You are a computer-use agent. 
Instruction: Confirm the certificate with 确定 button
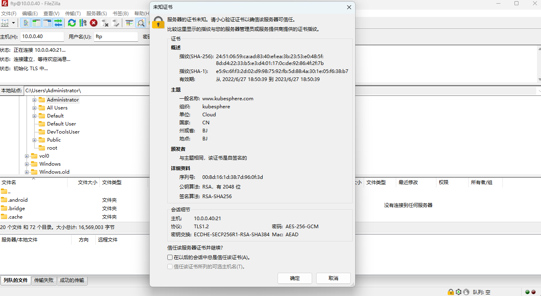click(295, 278)
